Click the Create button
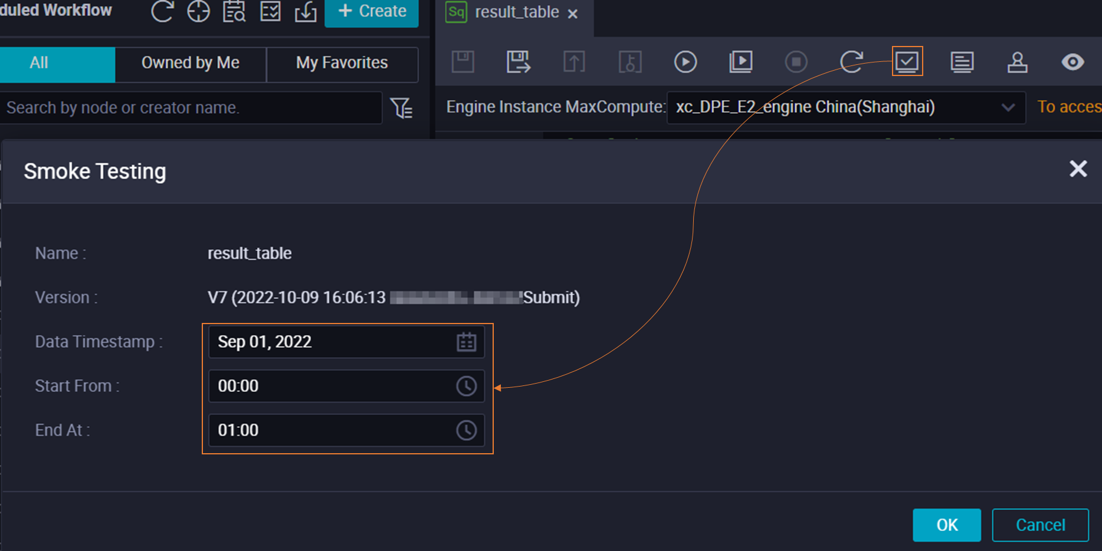Screen dimensions: 1102x551 [x=372, y=12]
